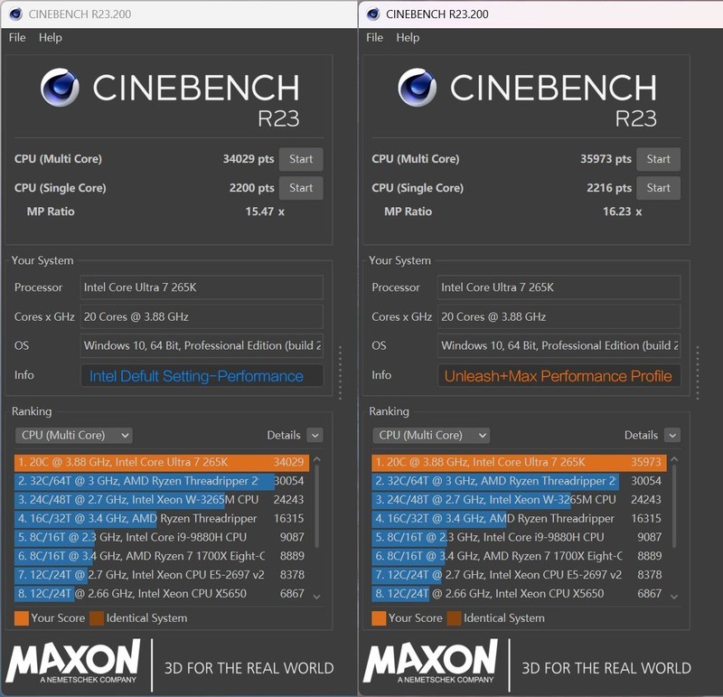The height and width of the screenshot is (697, 723).
Task: Expand Details arrow in right Ranking panel
Action: pos(671,435)
